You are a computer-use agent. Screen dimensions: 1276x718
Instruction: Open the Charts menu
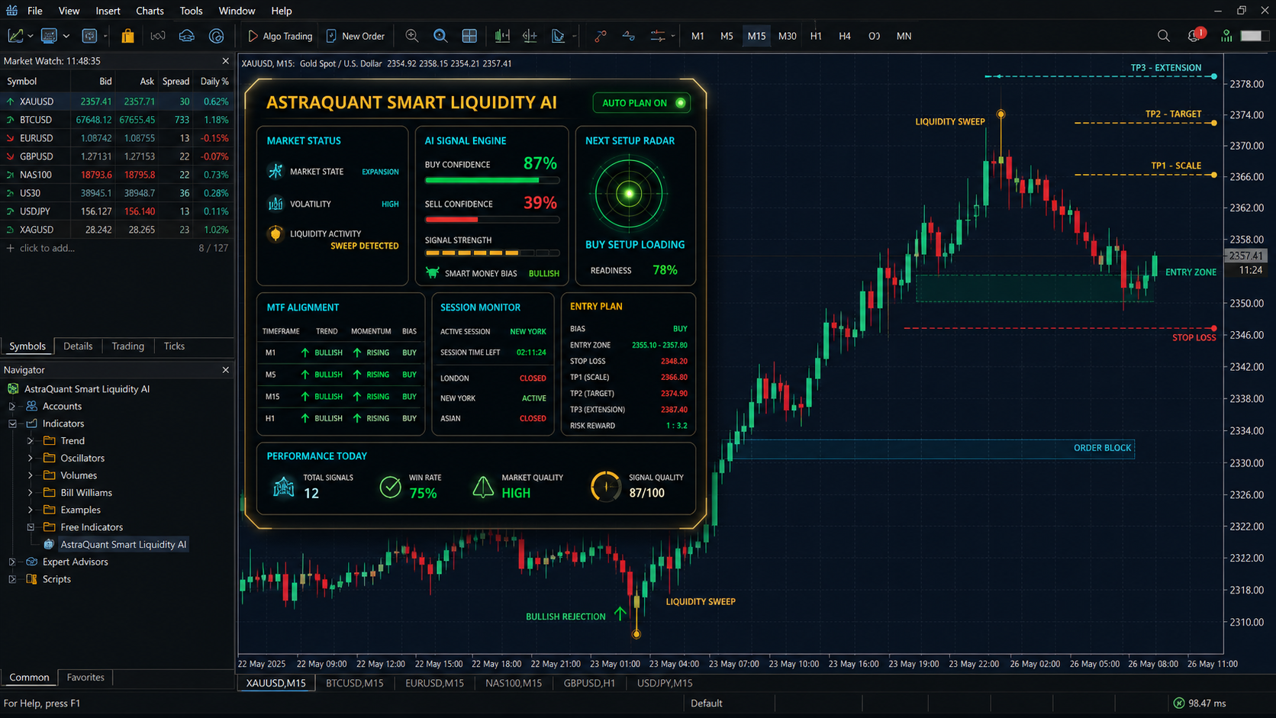tap(150, 11)
